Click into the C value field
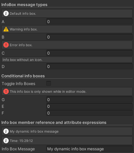Screen dimensions: 134x153 (x=89, y=53)
